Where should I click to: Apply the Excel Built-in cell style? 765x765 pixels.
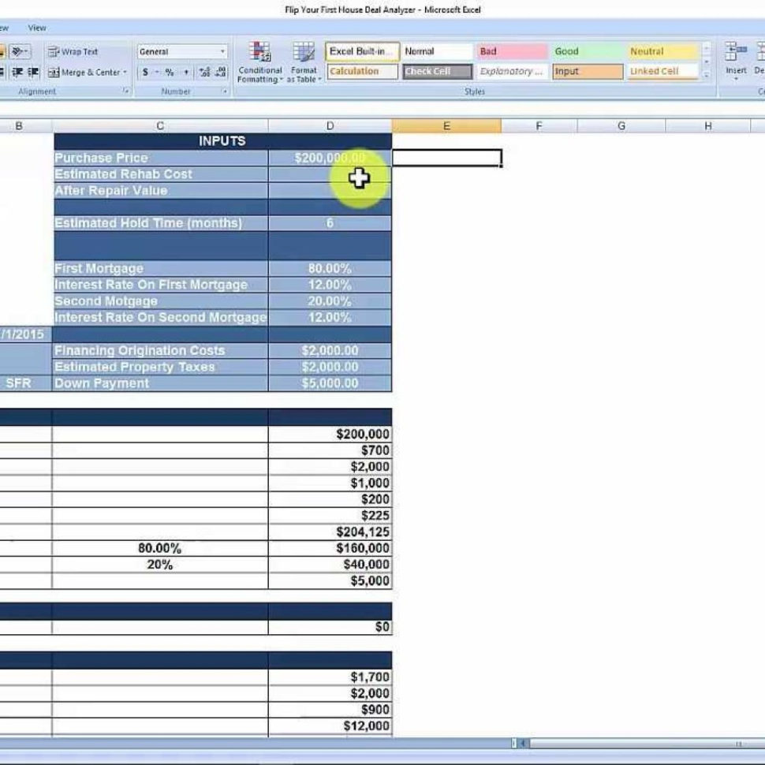coord(363,51)
